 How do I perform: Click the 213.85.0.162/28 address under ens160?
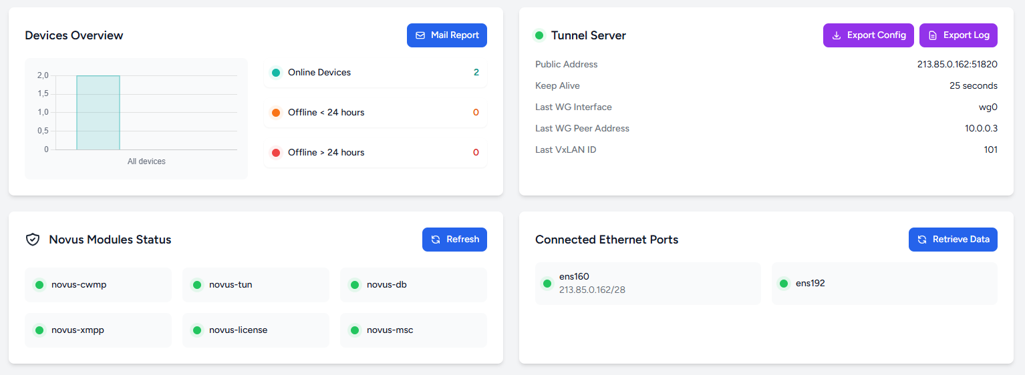point(592,290)
